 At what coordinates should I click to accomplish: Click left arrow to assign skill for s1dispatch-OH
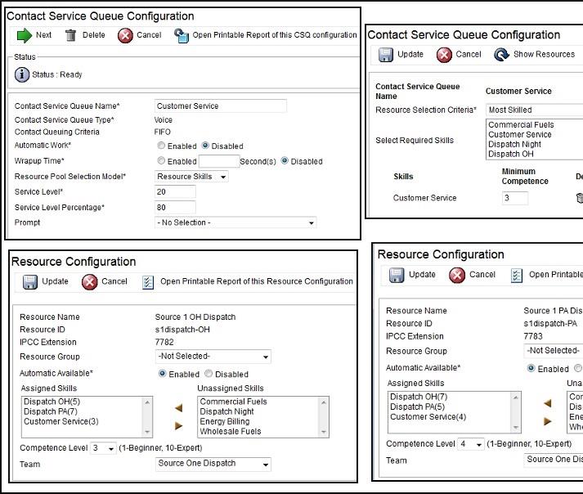pyautogui.click(x=178, y=408)
